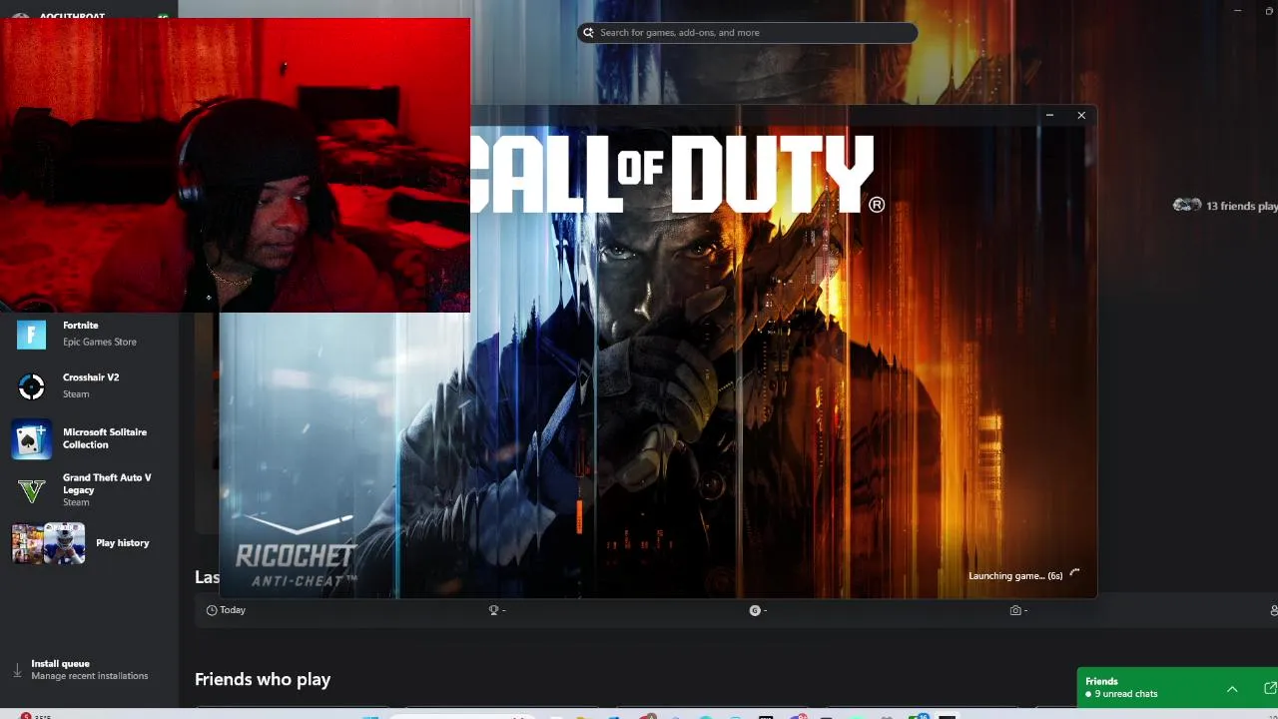Click the 'Microsoft Solitaire Collection' title
Screen dimensions: 1278x719
105,438
